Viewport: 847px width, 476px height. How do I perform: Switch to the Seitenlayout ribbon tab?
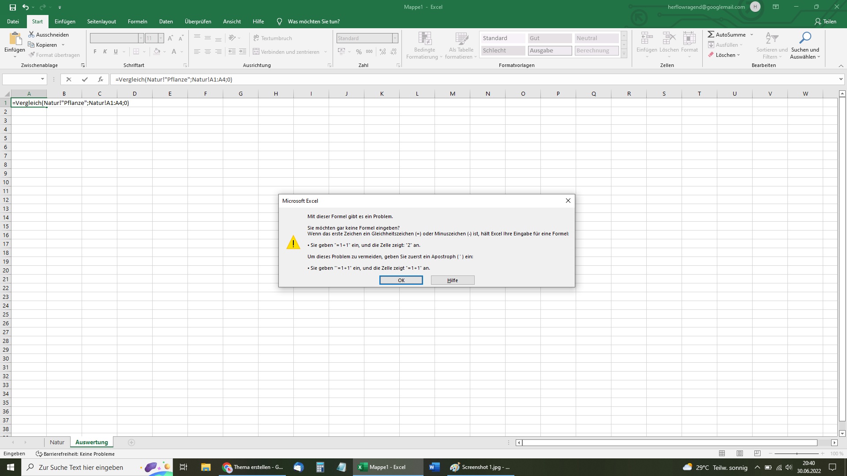[x=101, y=21]
